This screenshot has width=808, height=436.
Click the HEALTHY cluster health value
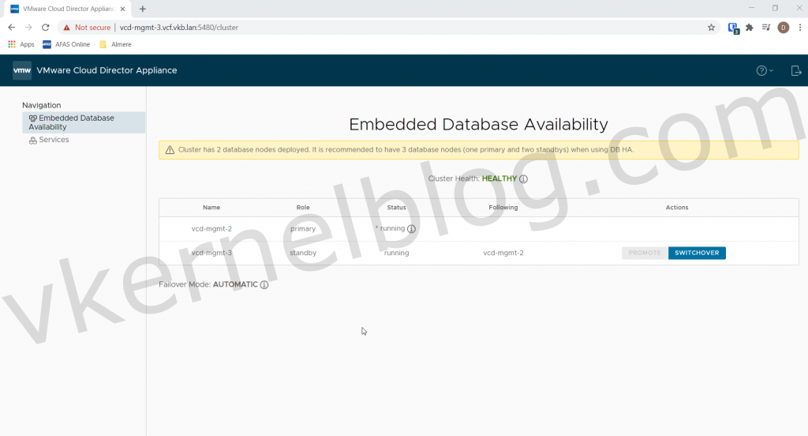pyautogui.click(x=499, y=179)
